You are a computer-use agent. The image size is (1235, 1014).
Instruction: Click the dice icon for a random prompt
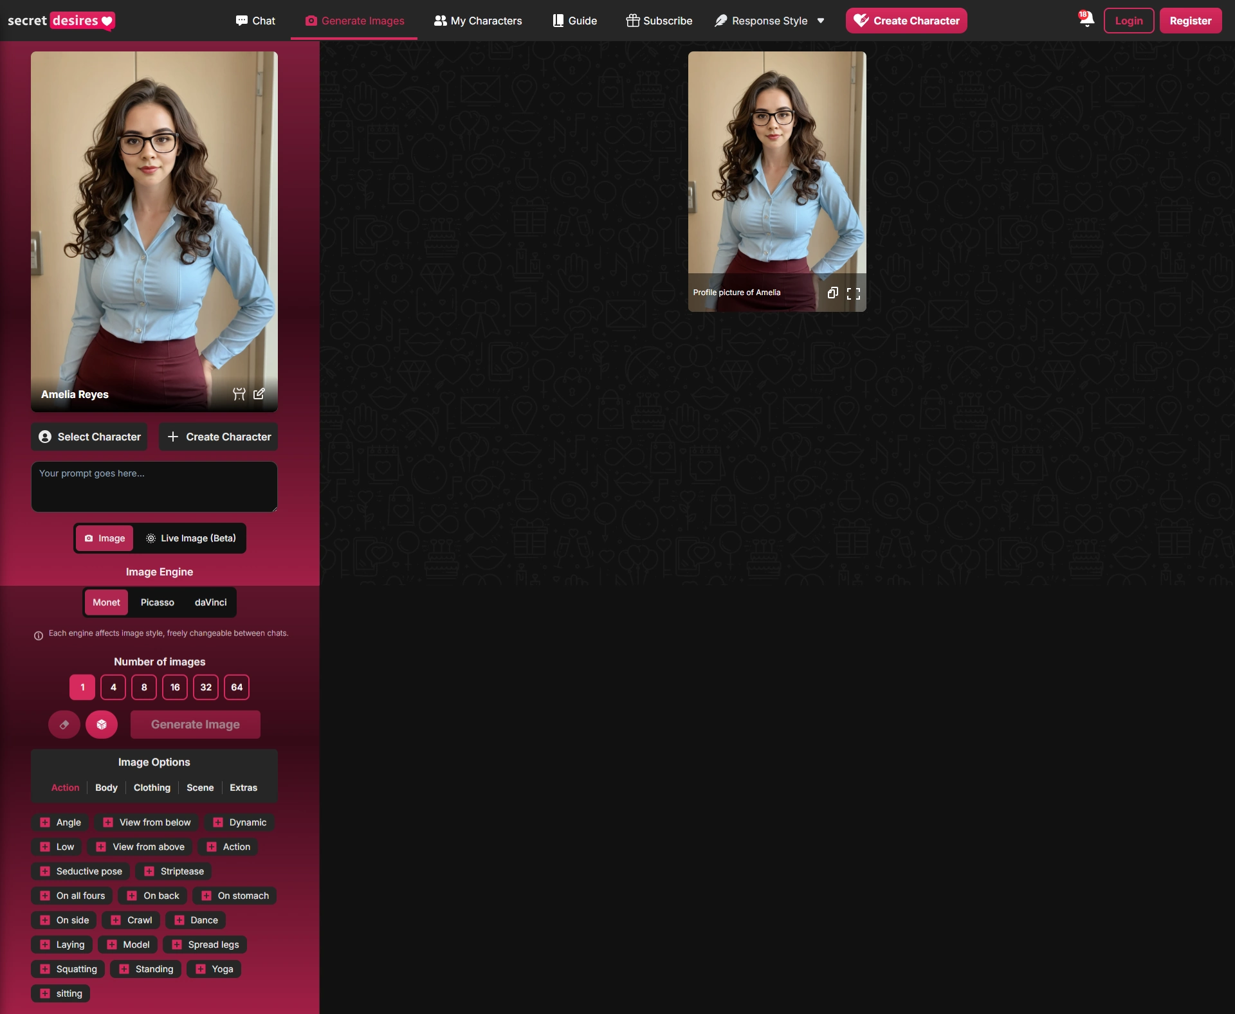click(102, 724)
